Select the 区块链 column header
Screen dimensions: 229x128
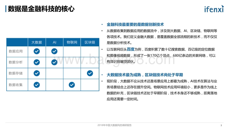coord(90,42)
